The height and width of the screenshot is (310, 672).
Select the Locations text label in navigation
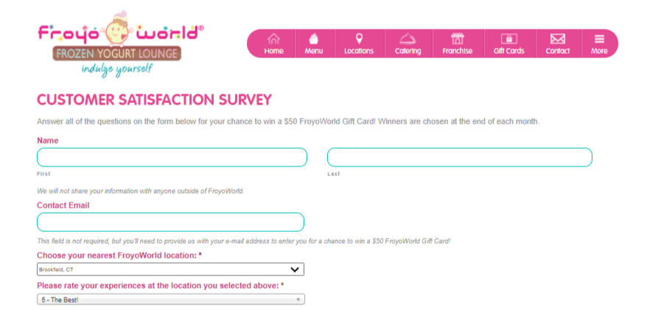coord(359,51)
